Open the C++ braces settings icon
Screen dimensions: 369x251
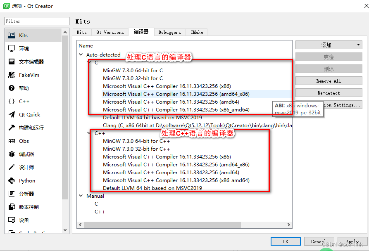point(12,101)
